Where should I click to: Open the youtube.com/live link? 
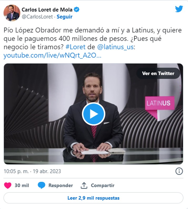click(52, 55)
